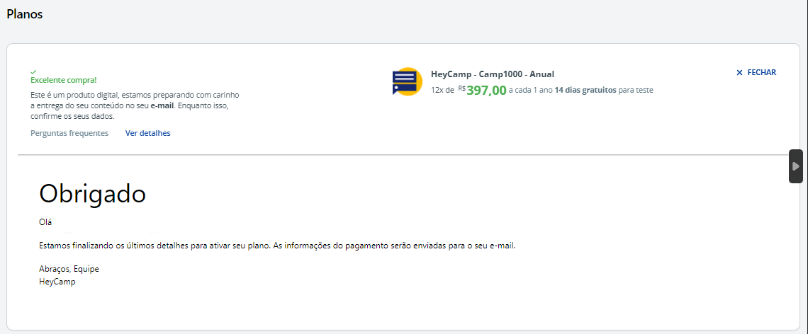Image resolution: width=808 pixels, height=334 pixels.
Task: Click the X icon beside FECHAR
Action: click(x=739, y=73)
